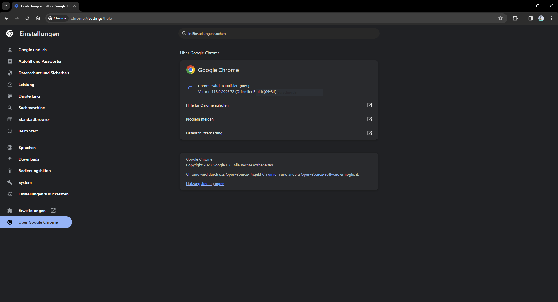Open the Chromium project link

pos(271,175)
